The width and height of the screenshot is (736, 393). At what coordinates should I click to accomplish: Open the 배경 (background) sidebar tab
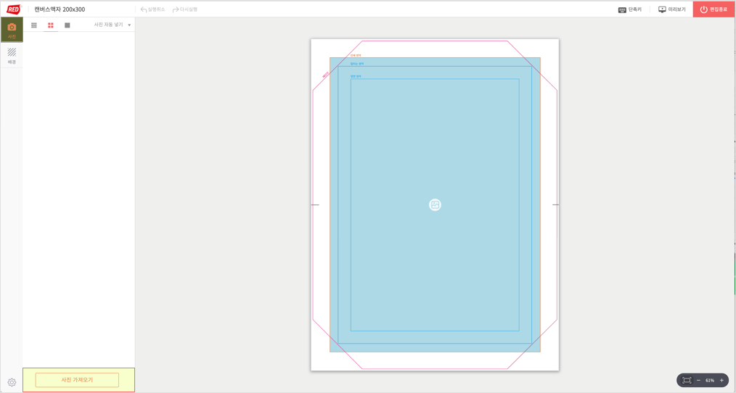tap(12, 55)
